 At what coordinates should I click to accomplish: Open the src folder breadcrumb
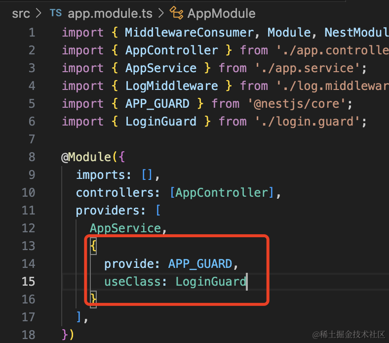click(21, 13)
